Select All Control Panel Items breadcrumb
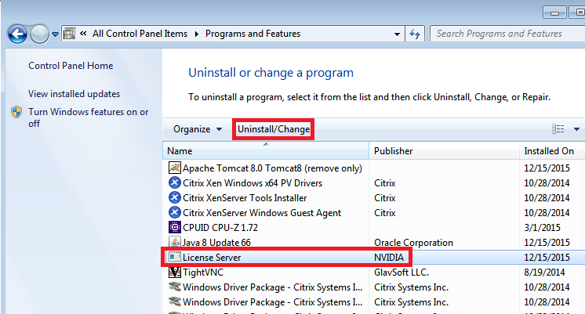This screenshot has height=314, width=585. click(x=140, y=34)
